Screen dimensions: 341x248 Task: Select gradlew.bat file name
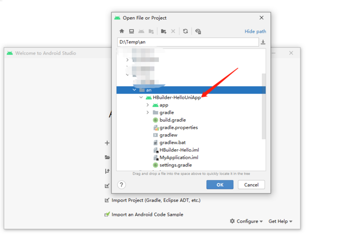click(x=172, y=143)
